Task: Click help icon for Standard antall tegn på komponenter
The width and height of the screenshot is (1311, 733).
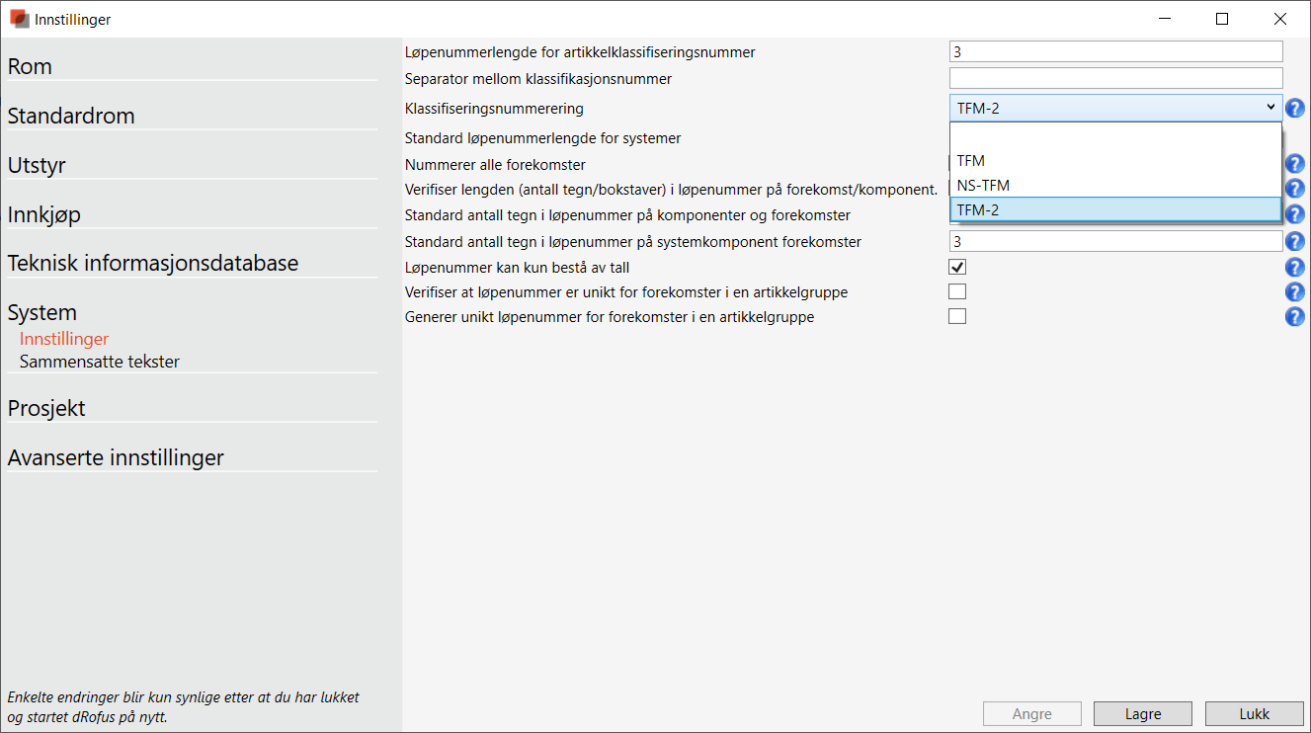Action: pyautogui.click(x=1294, y=215)
